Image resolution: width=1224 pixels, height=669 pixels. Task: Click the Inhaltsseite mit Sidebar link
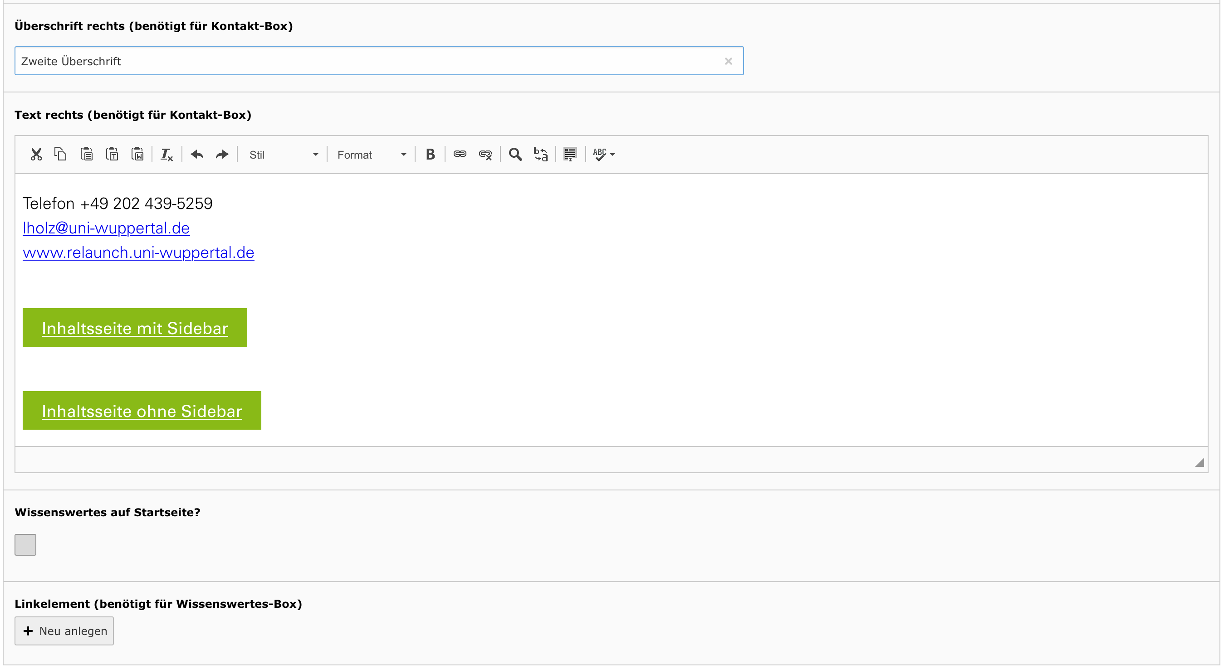point(134,329)
